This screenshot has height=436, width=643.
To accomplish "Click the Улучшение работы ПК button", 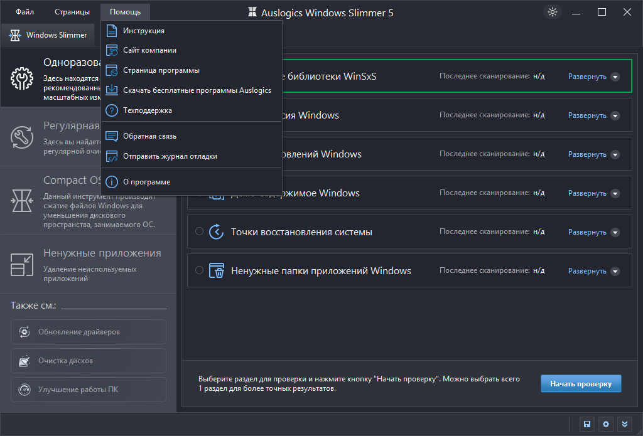I will click(x=89, y=390).
